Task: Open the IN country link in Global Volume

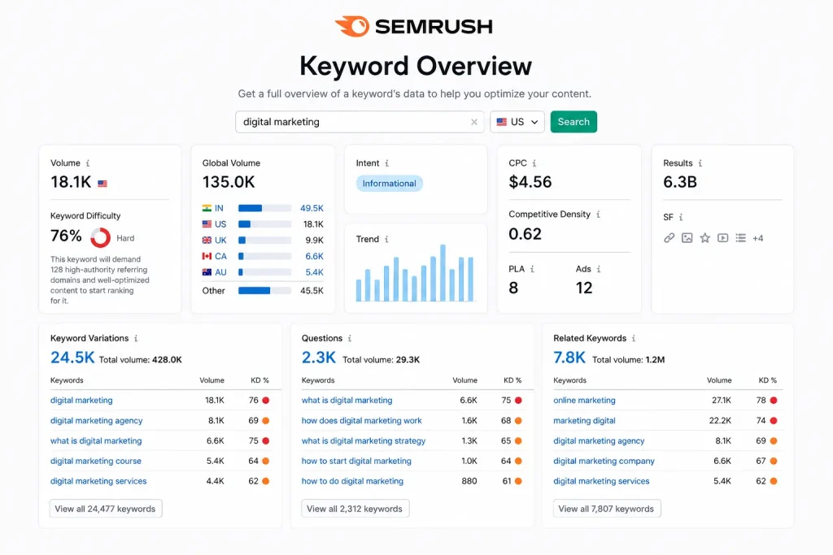Action: 219,209
